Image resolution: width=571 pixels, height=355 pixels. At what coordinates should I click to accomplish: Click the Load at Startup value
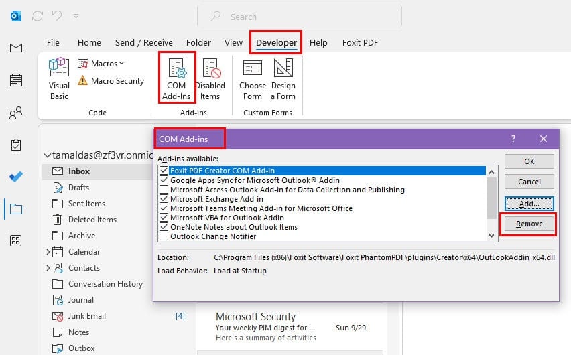click(x=240, y=271)
